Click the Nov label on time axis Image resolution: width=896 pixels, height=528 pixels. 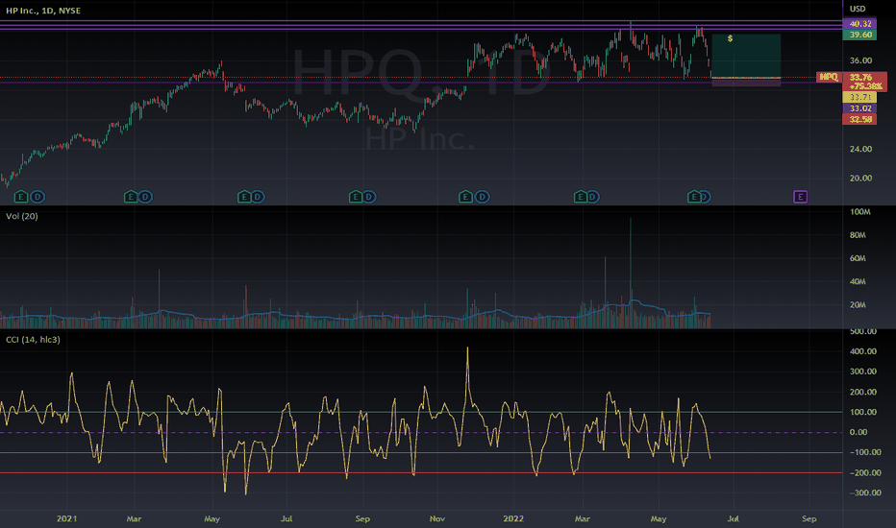coord(437,518)
